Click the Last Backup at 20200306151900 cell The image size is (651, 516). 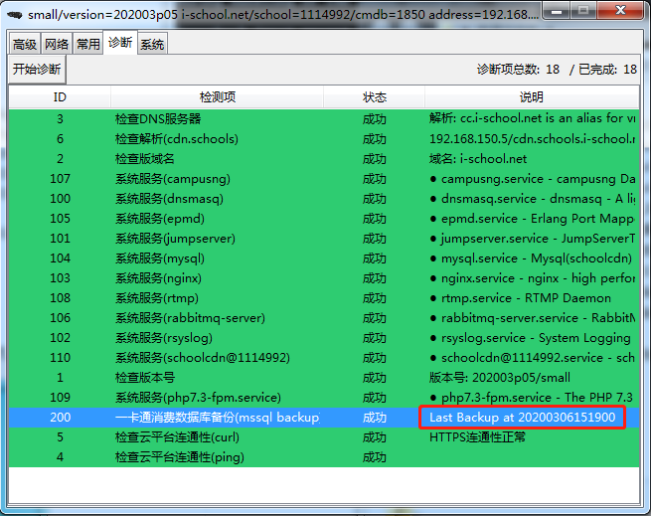pyautogui.click(x=524, y=418)
